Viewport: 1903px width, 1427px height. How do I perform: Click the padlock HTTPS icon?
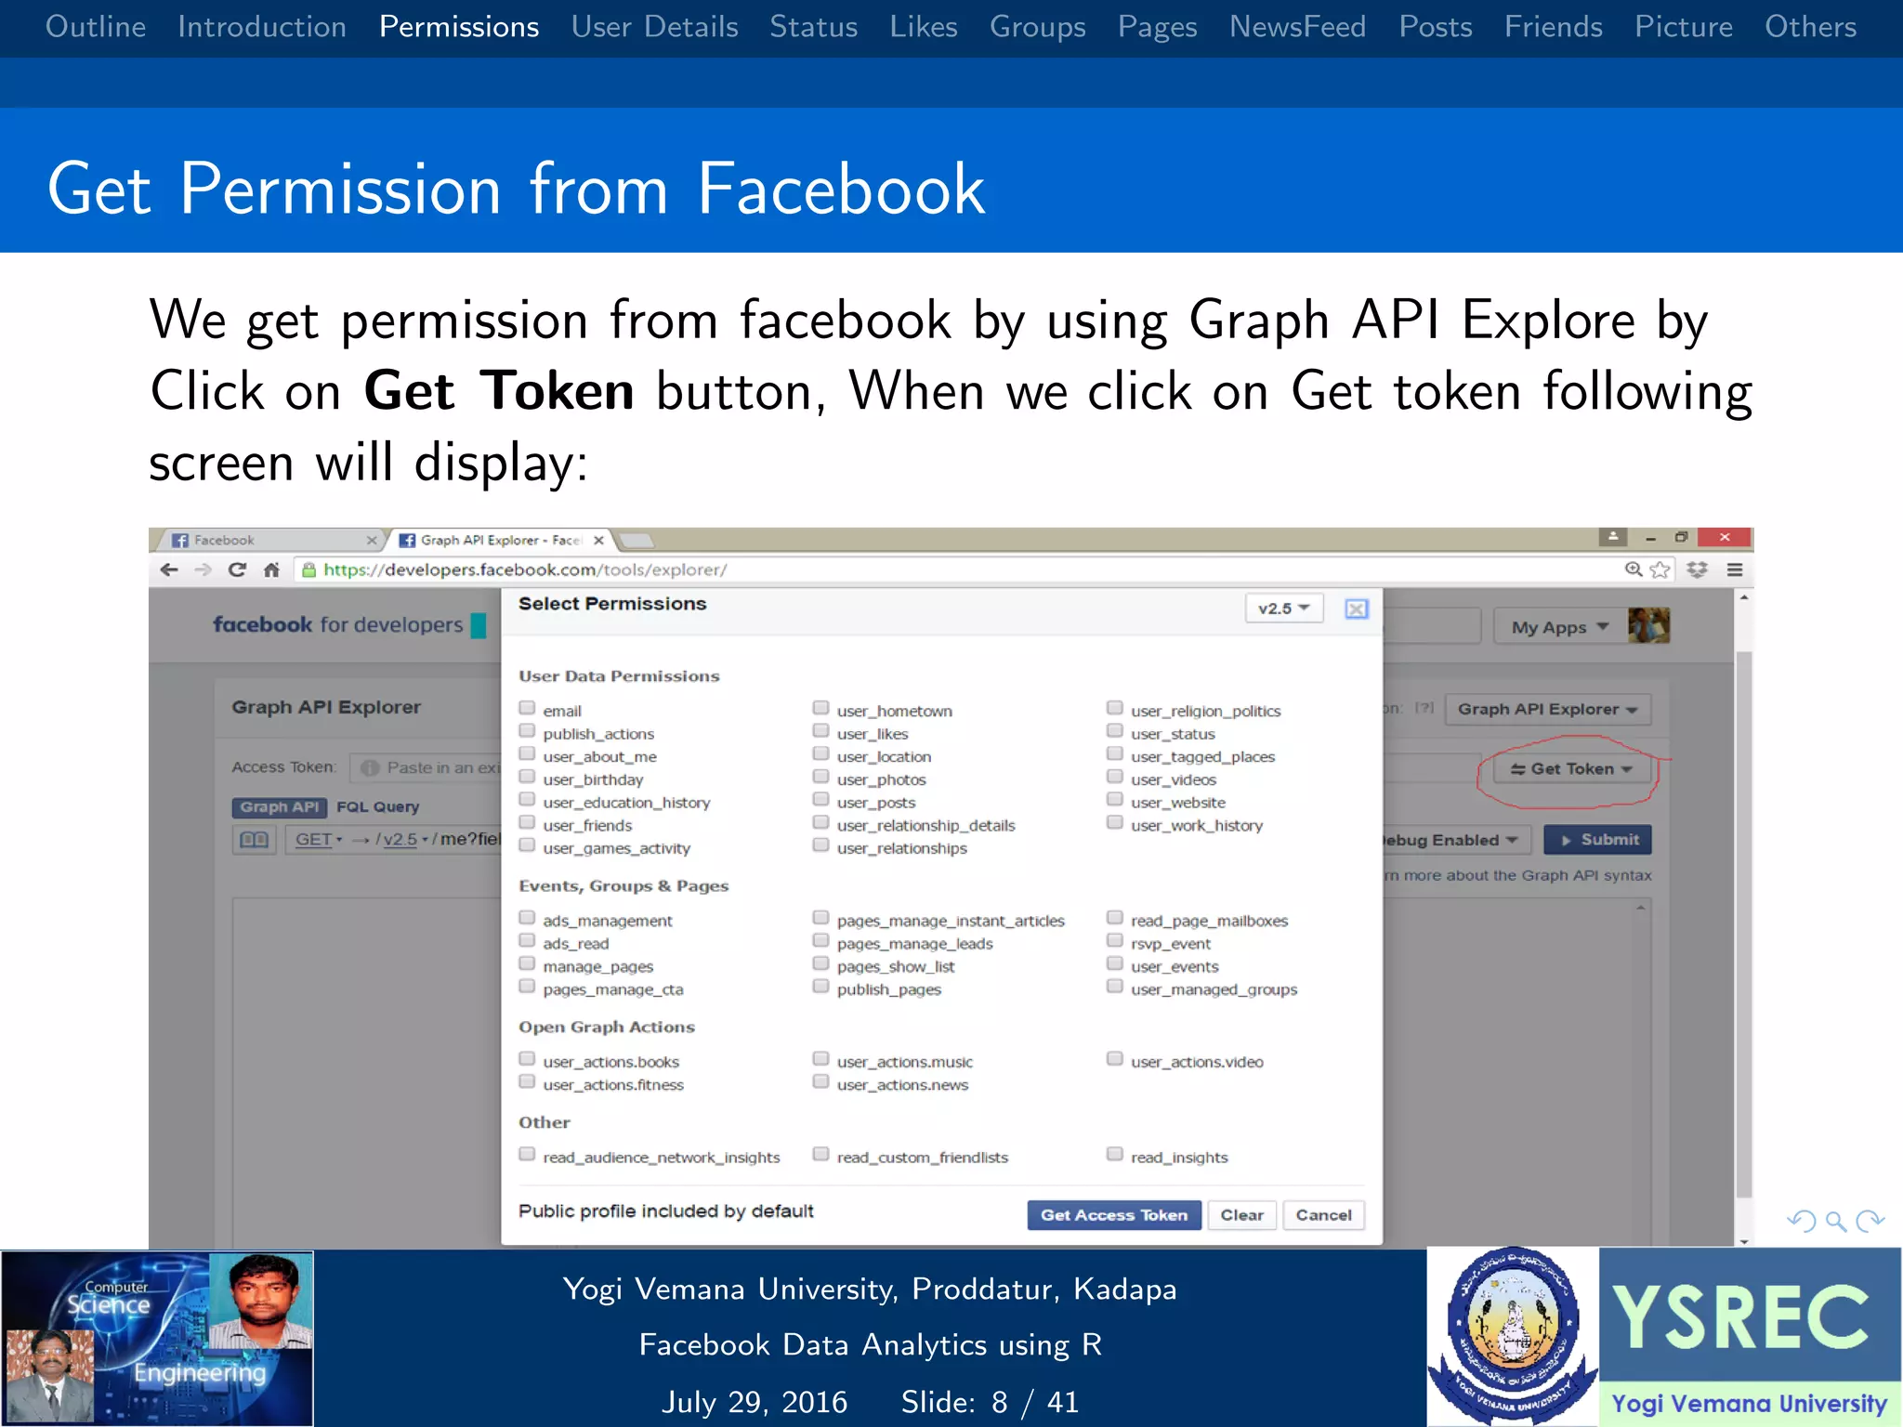309,569
